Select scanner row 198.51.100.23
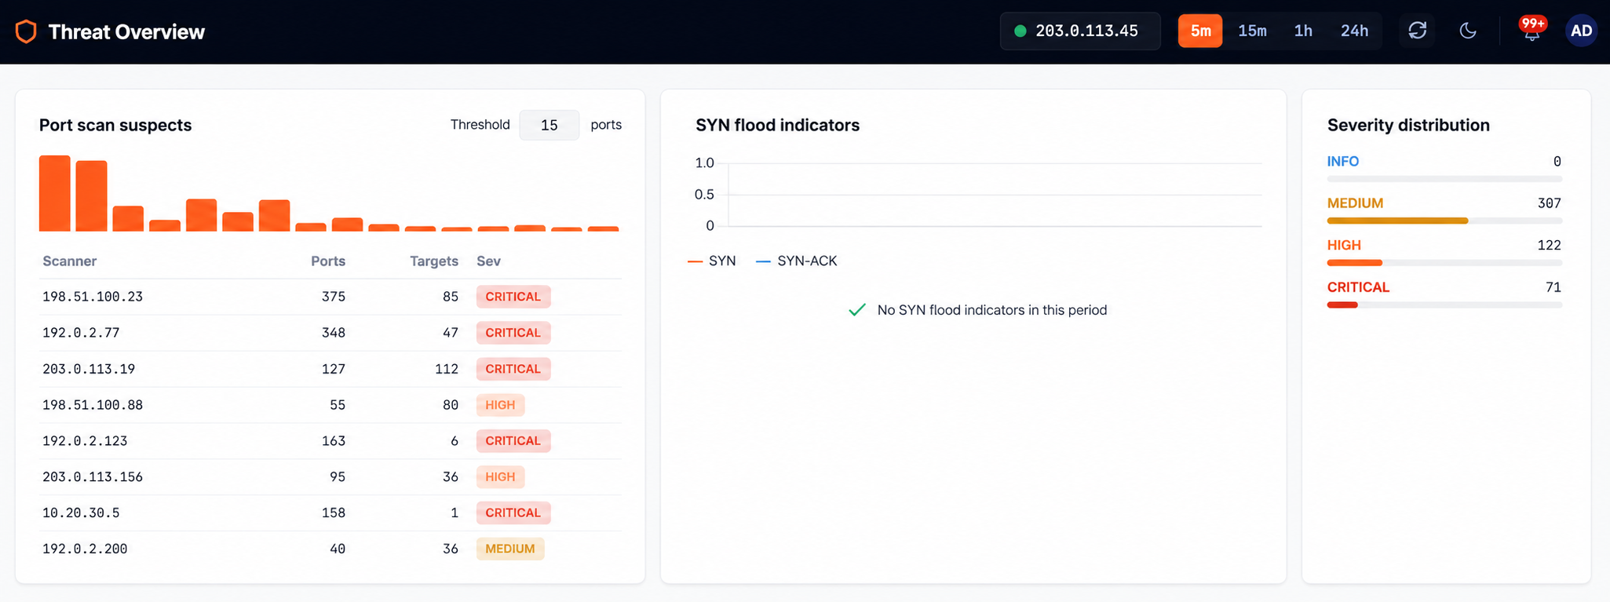 coord(330,297)
